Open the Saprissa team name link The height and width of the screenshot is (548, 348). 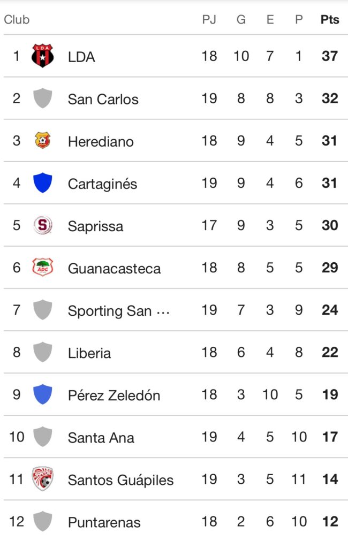pyautogui.click(x=95, y=226)
